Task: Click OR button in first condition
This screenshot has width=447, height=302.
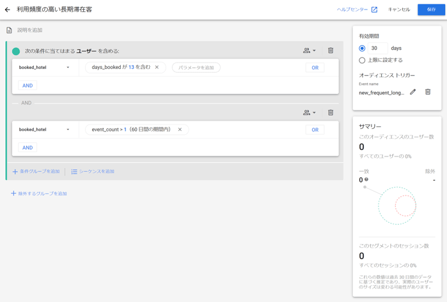Action: (315, 68)
